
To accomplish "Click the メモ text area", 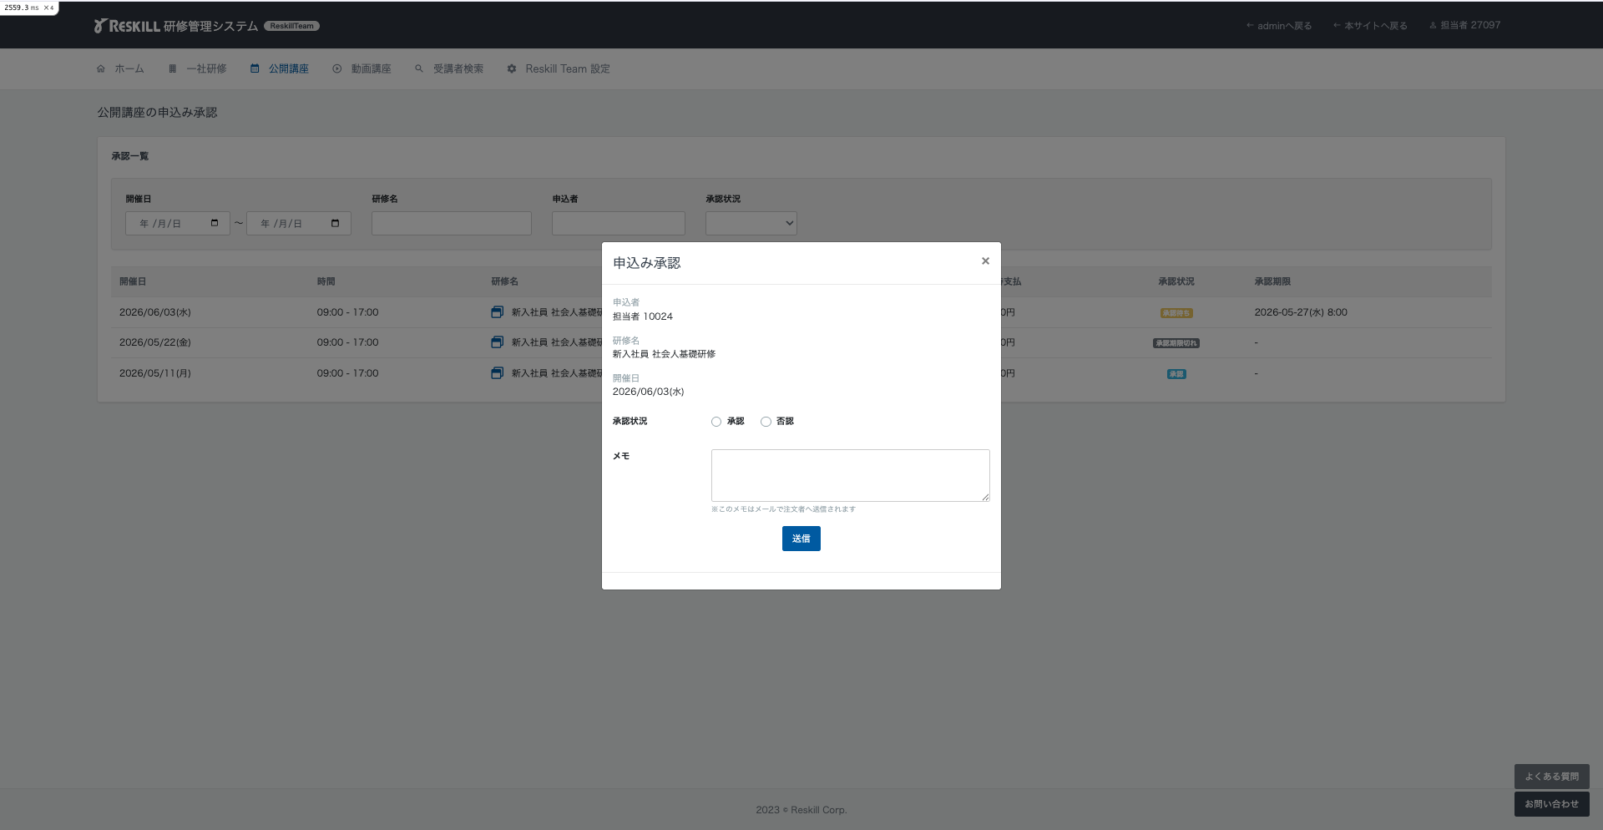I will 850,475.
